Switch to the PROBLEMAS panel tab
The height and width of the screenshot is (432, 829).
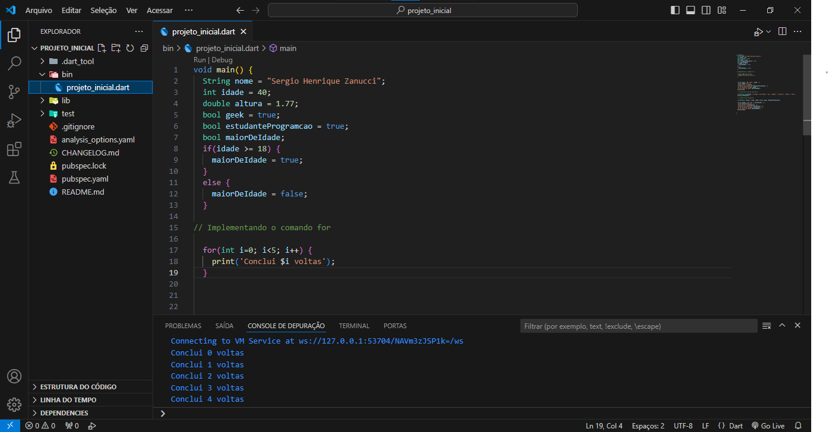[x=183, y=326]
